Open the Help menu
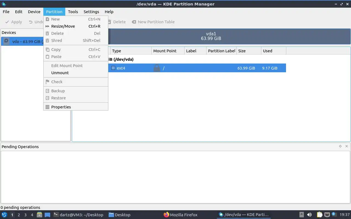The height and width of the screenshot is (219, 351). (109, 12)
